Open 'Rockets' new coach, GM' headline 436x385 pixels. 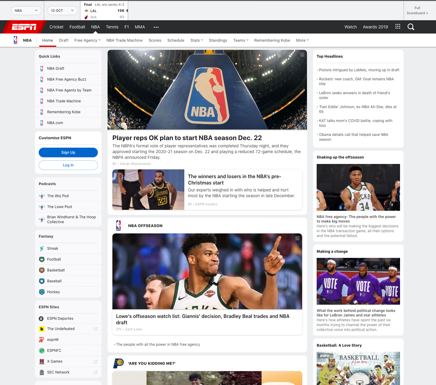357,82
